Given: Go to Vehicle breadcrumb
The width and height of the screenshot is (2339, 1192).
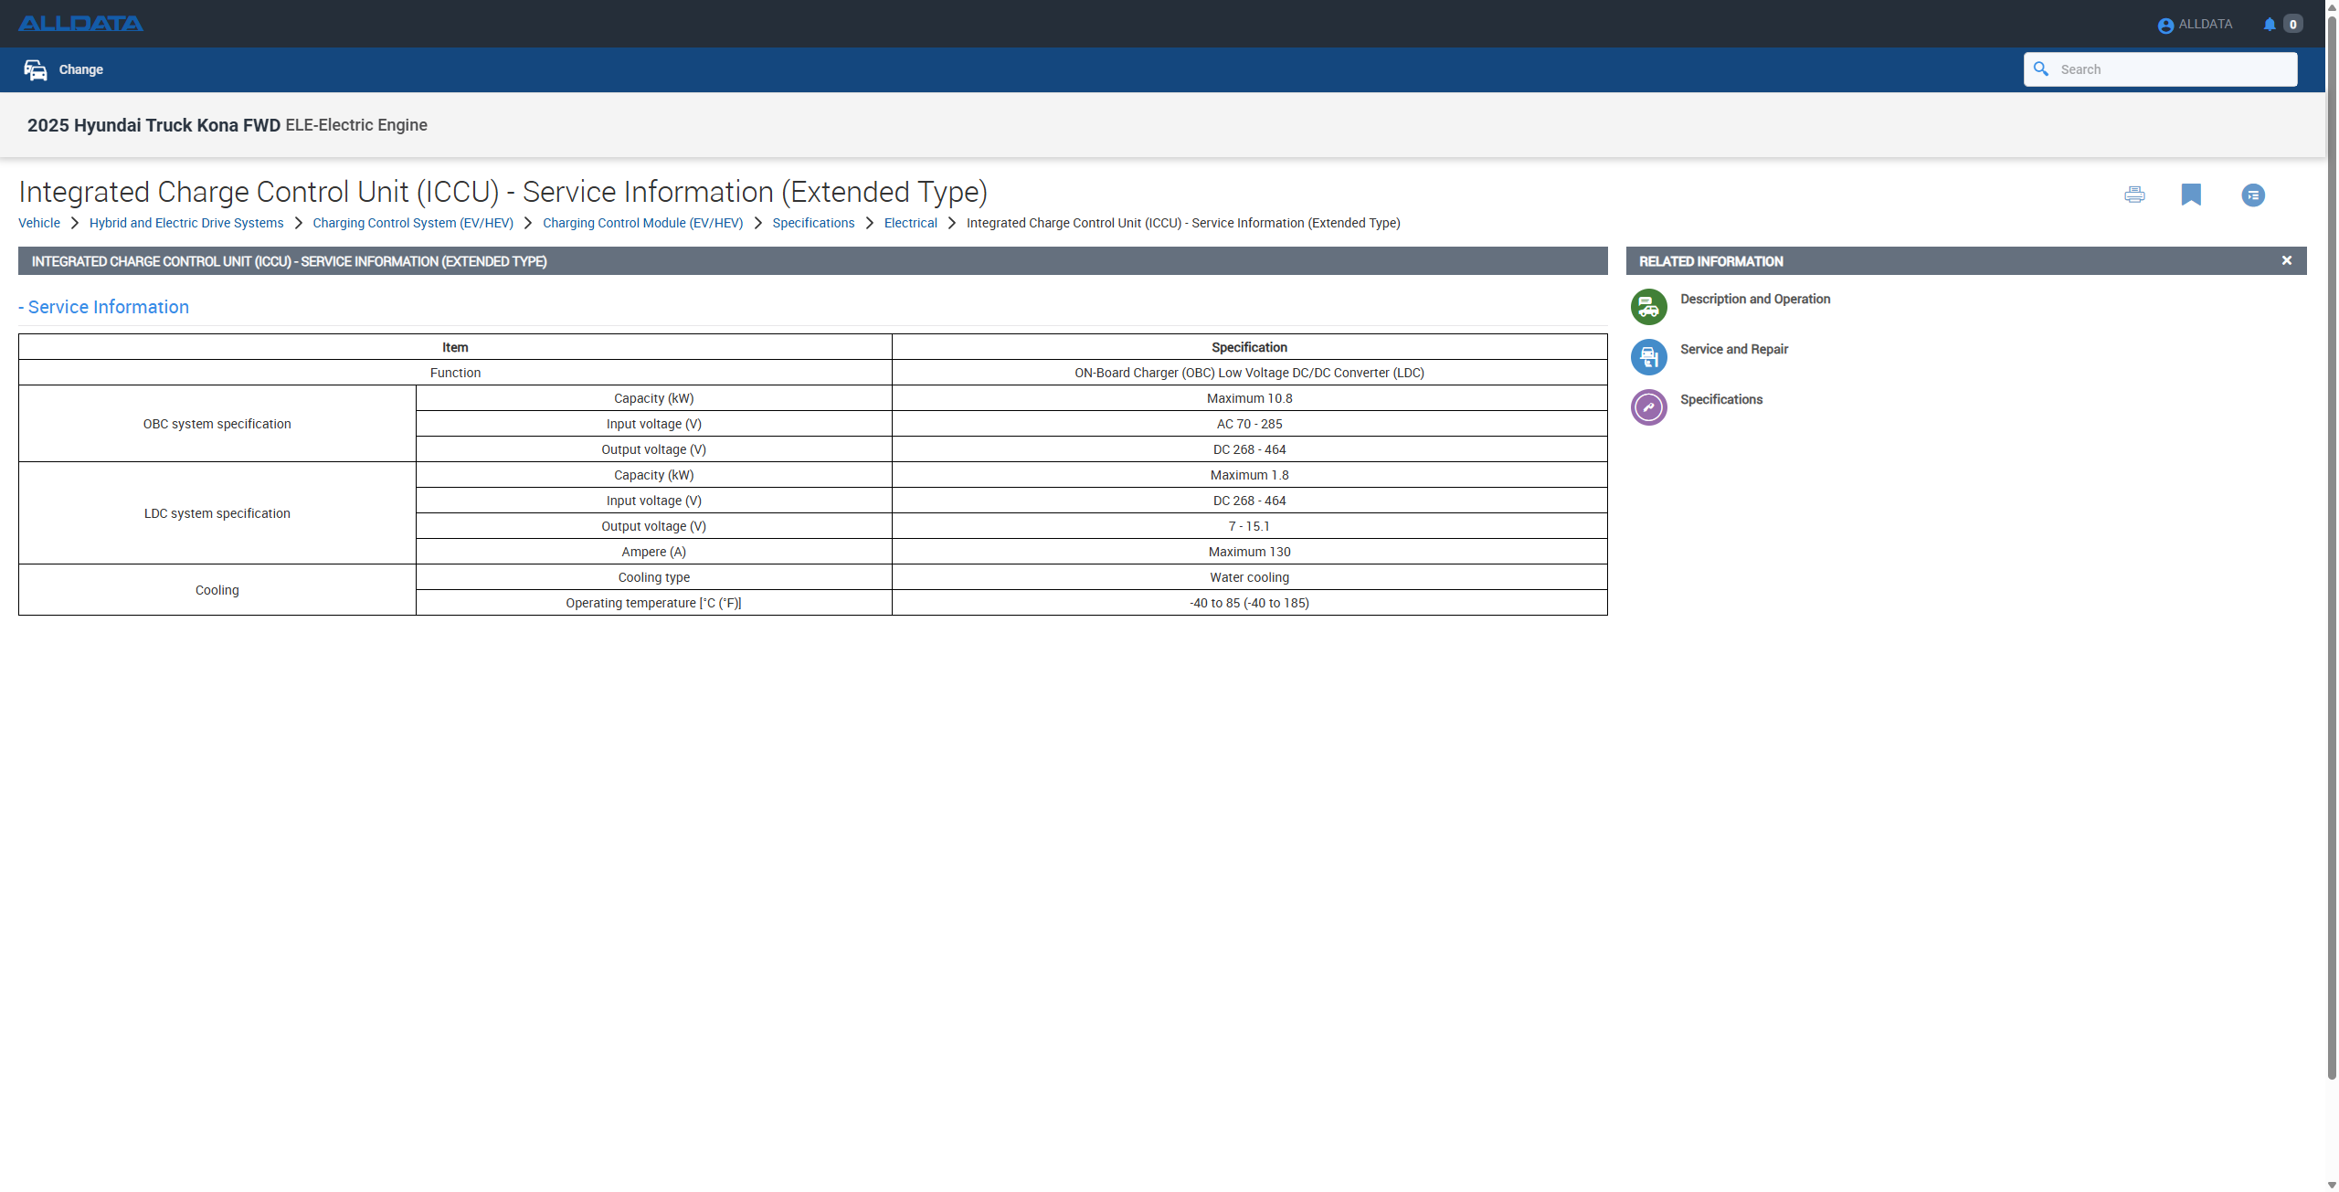Looking at the screenshot, I should [x=39, y=224].
